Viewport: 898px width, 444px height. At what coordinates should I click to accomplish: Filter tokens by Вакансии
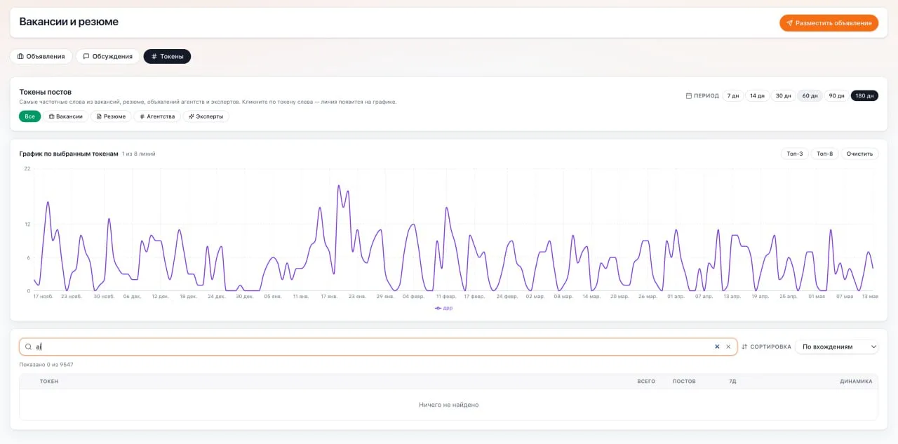point(66,116)
